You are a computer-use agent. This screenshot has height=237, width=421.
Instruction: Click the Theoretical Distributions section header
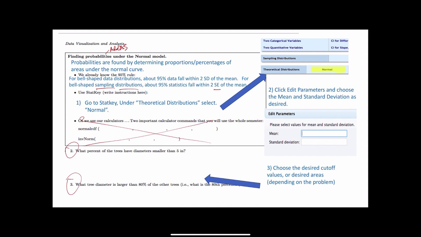point(284,69)
